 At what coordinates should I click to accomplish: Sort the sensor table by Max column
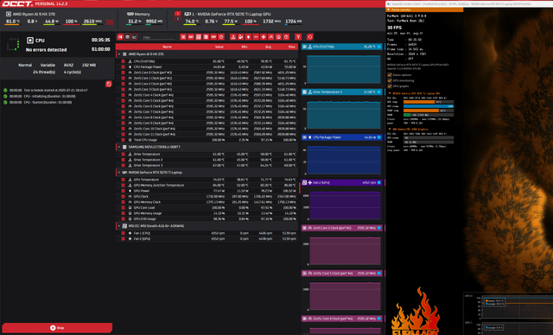click(x=292, y=47)
